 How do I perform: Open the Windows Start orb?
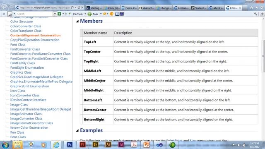pos(5,145)
